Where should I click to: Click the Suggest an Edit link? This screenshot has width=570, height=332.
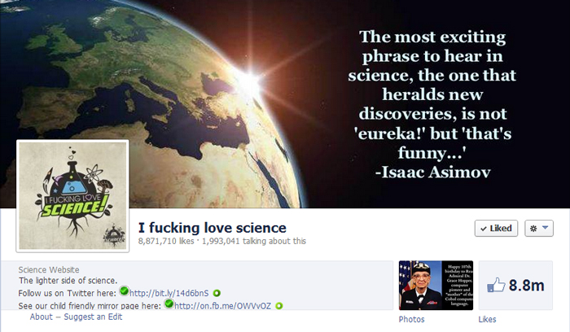93,317
